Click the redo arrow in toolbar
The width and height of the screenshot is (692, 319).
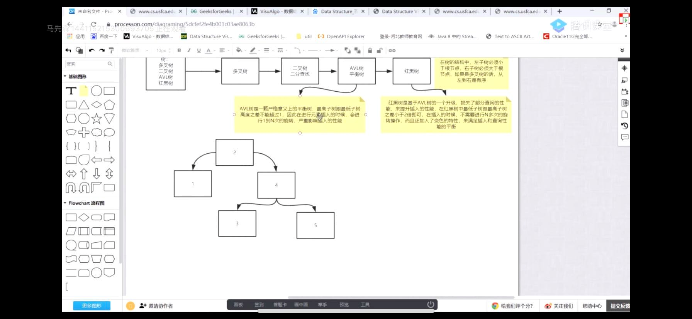coord(102,50)
